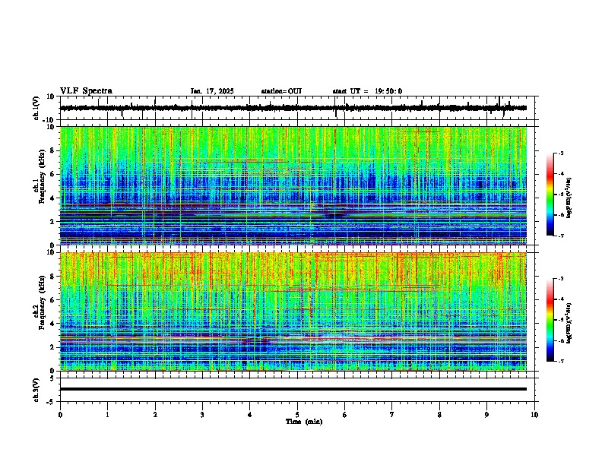Screen dimensions: 602x465
Task: Click the ch.2 spectrogram '2' kHz tick label
Action: (53, 347)
